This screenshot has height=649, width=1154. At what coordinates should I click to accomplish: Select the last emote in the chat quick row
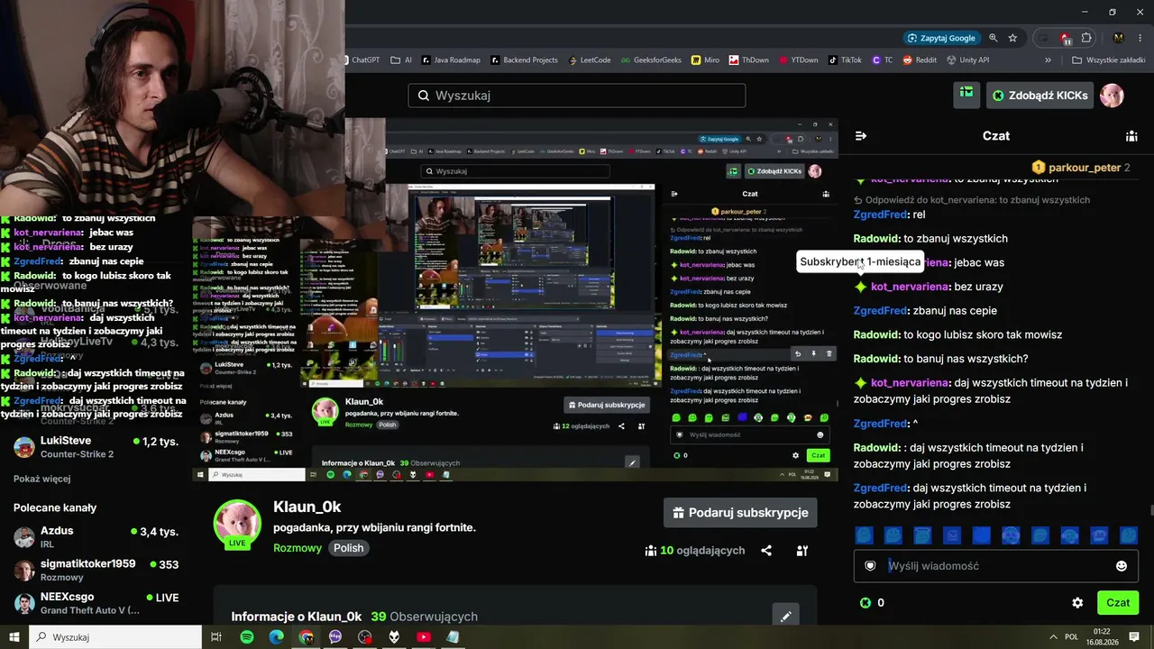click(1128, 535)
